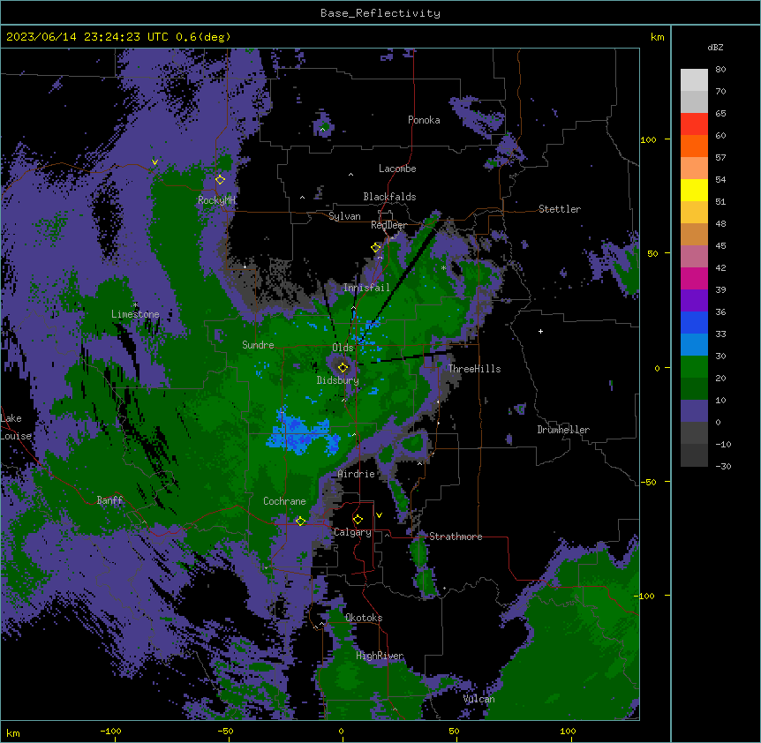Click the asterisk marker above the Limestone label

pyautogui.click(x=135, y=305)
